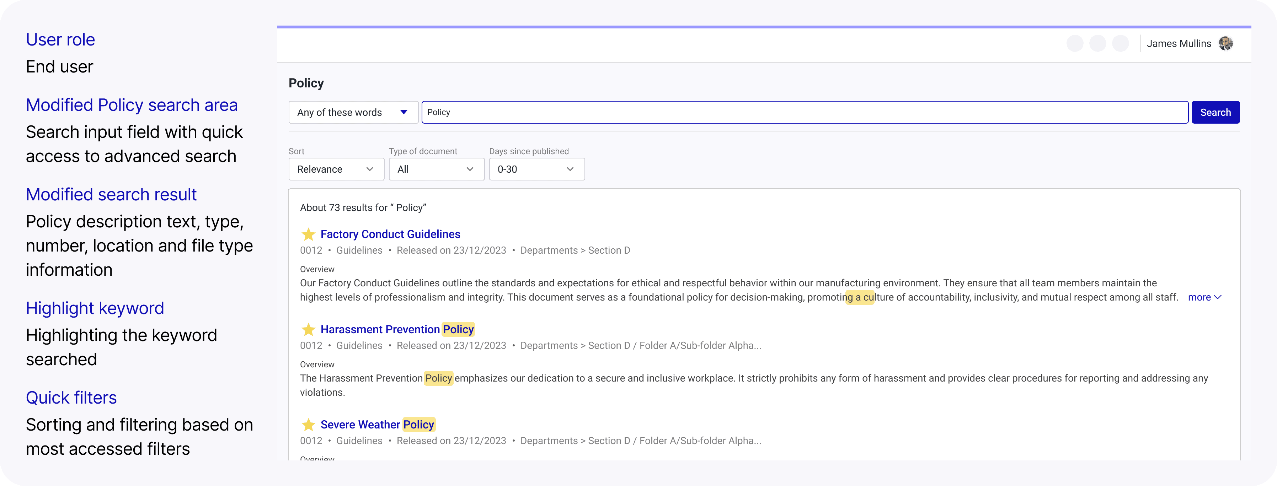Click Departments > Section D breadcrumb of first result

(575, 250)
